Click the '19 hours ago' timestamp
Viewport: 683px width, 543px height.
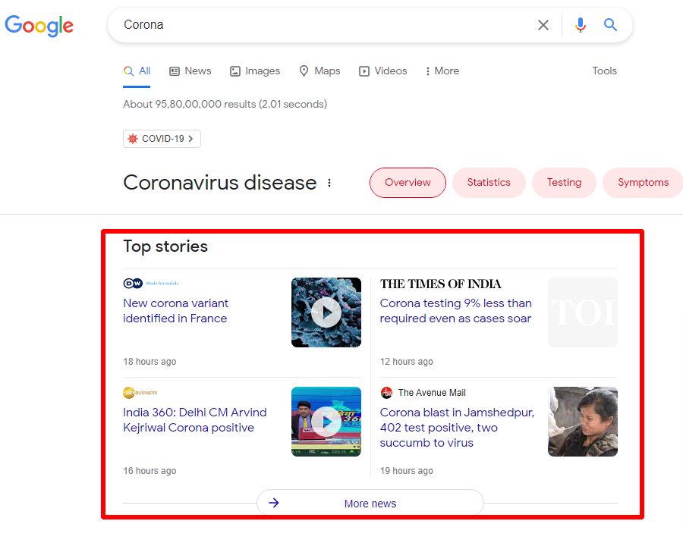407,471
